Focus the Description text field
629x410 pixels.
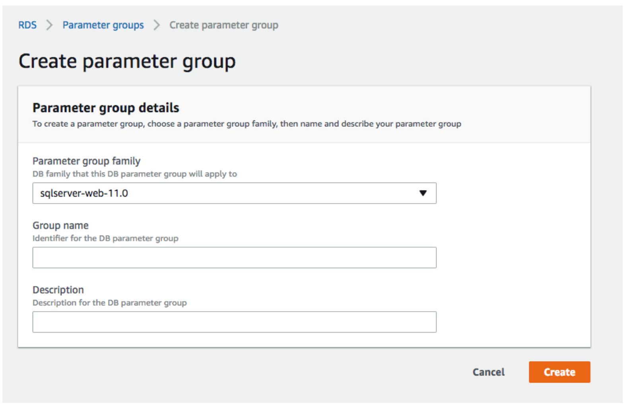pyautogui.click(x=234, y=322)
